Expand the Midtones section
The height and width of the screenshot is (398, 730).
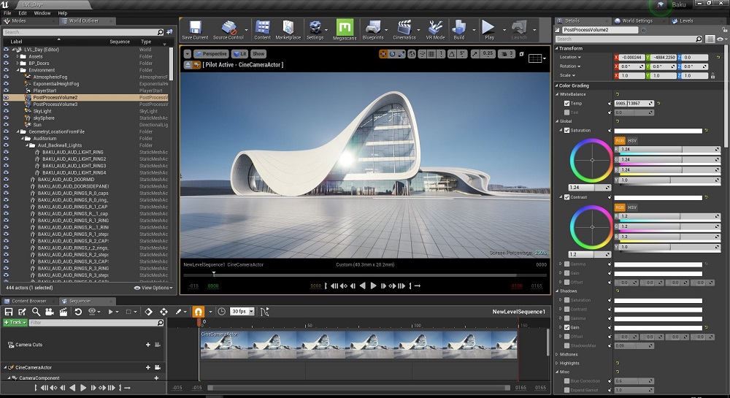[x=557, y=354]
